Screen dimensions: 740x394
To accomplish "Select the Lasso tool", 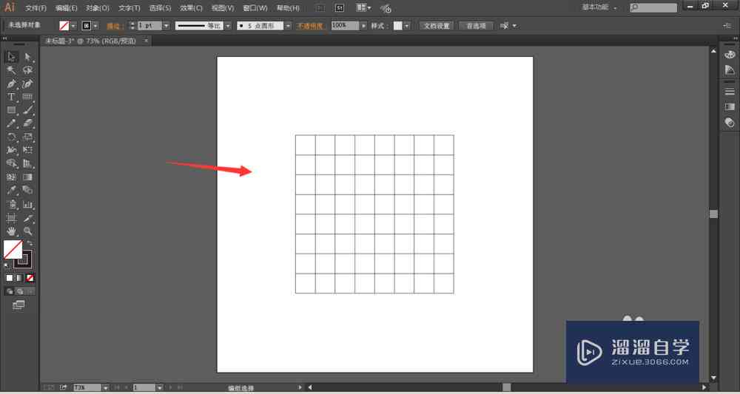I will 28,70.
